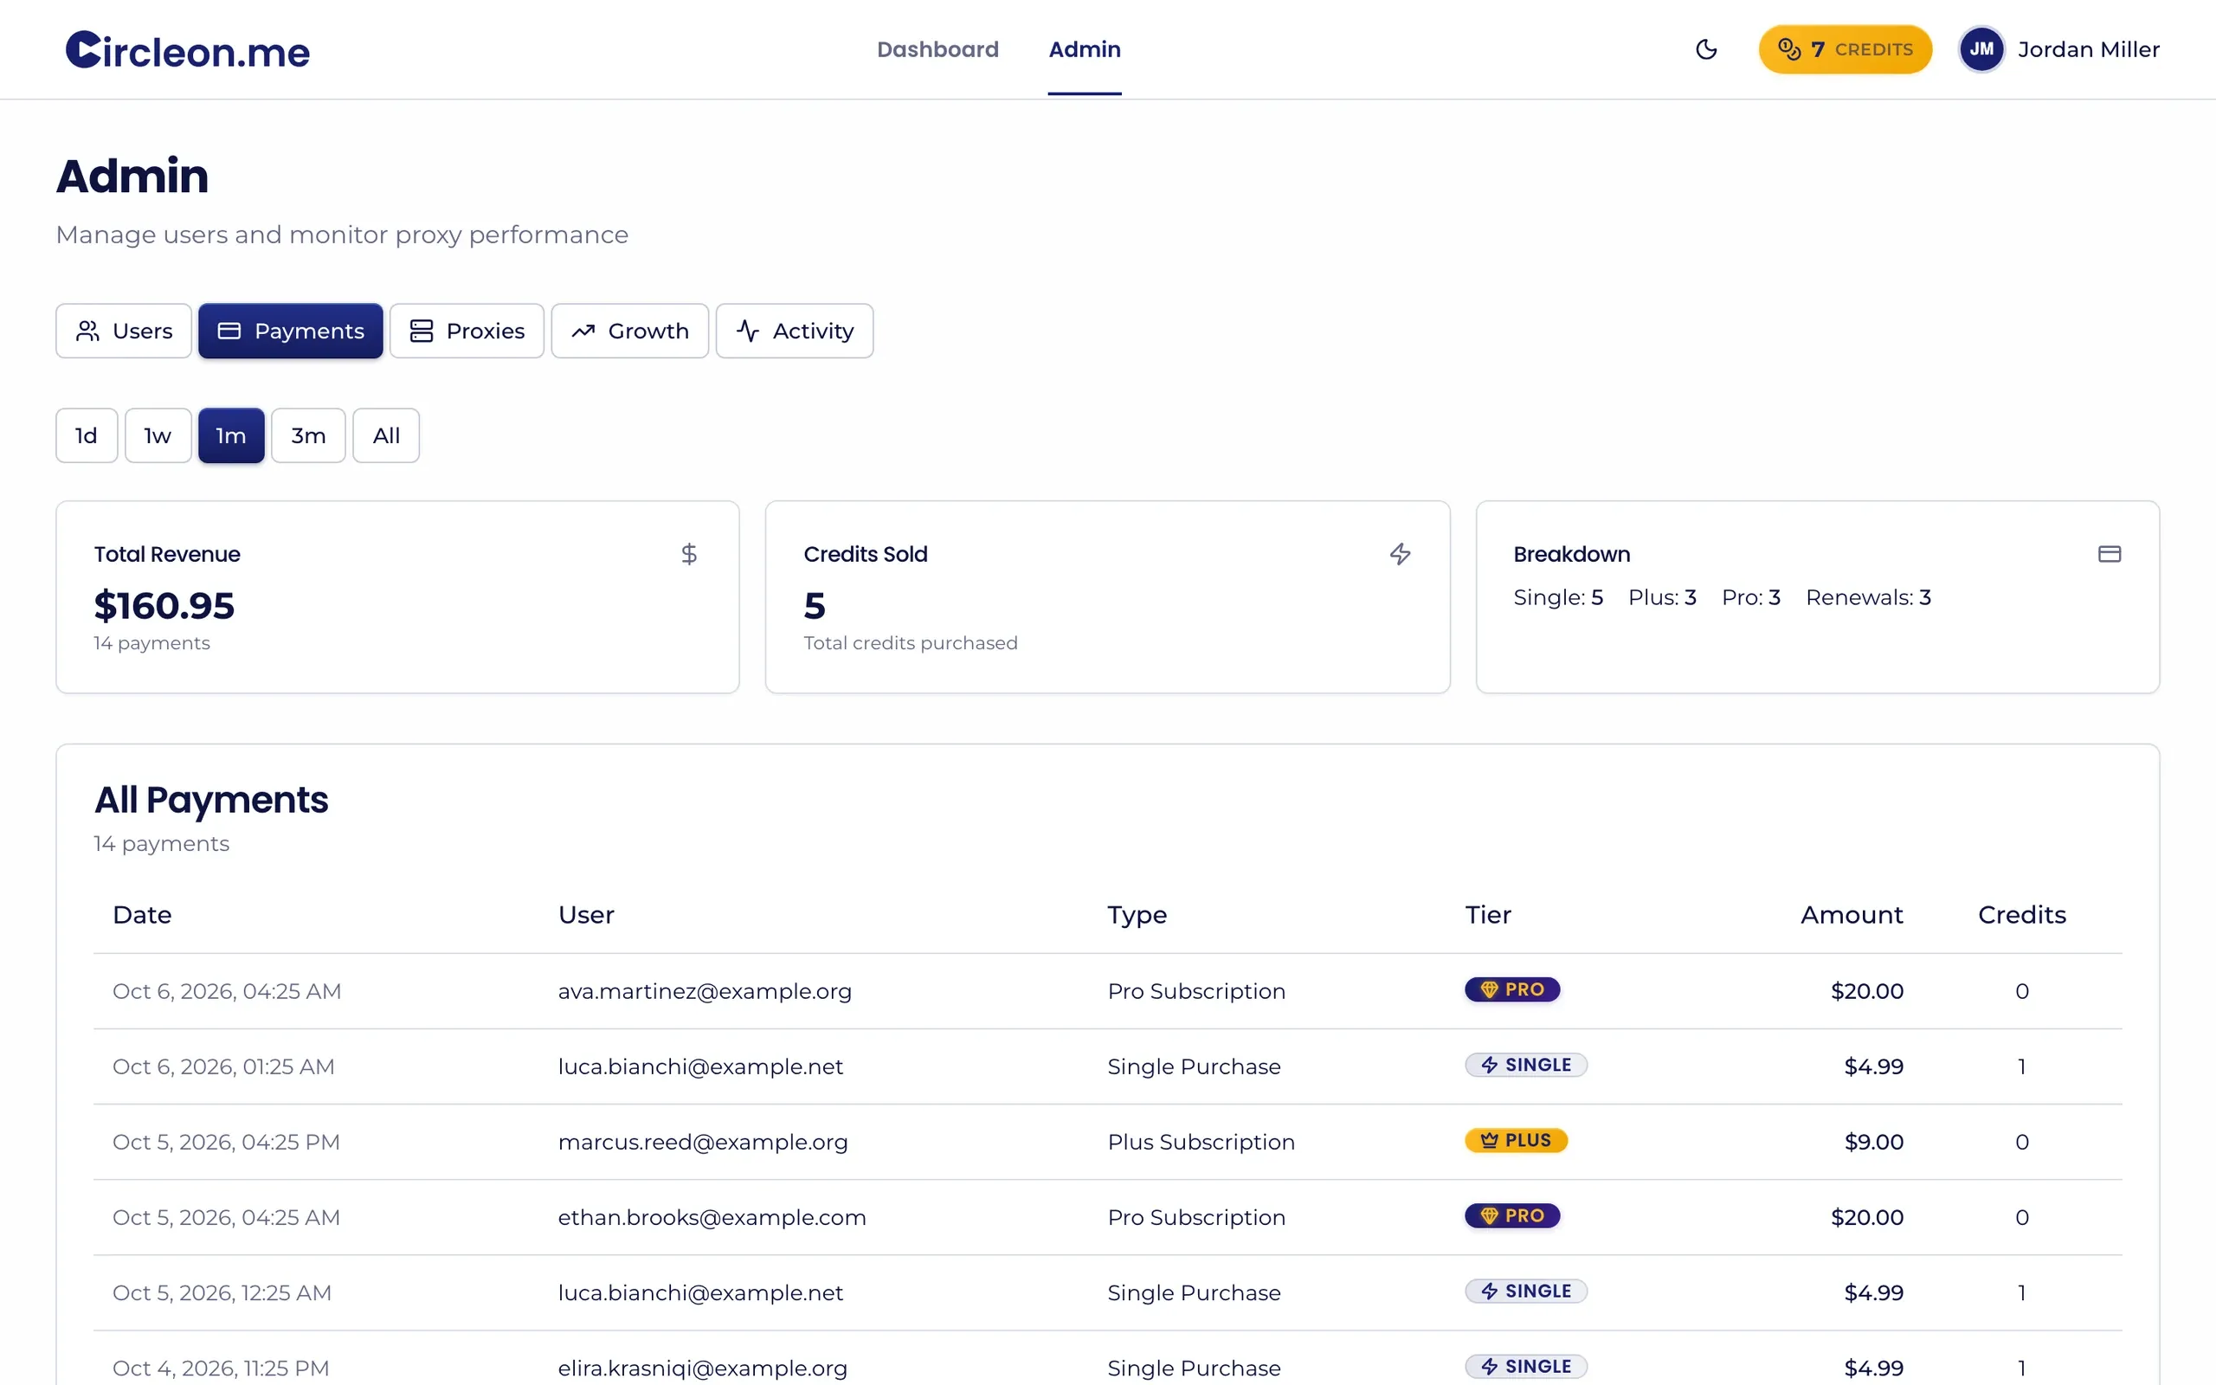Viewport: 2216px width, 1385px height.
Task: Switch to the Users tab
Action: pos(124,331)
